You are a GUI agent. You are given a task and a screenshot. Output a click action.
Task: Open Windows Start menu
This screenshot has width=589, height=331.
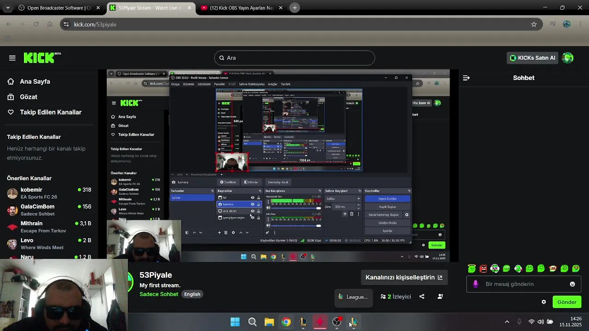tap(235, 322)
